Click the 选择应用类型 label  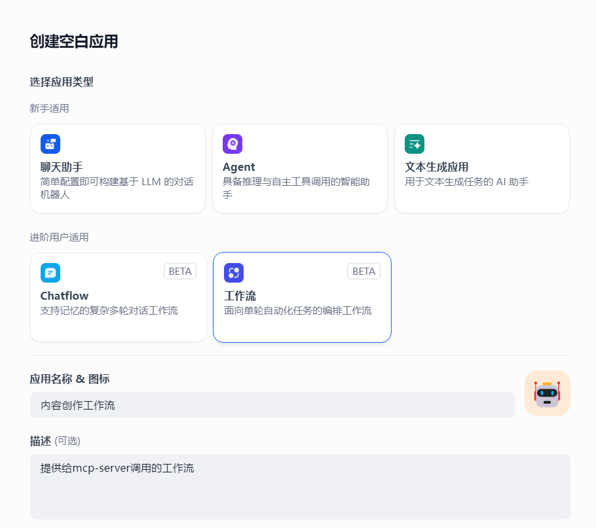tap(62, 82)
